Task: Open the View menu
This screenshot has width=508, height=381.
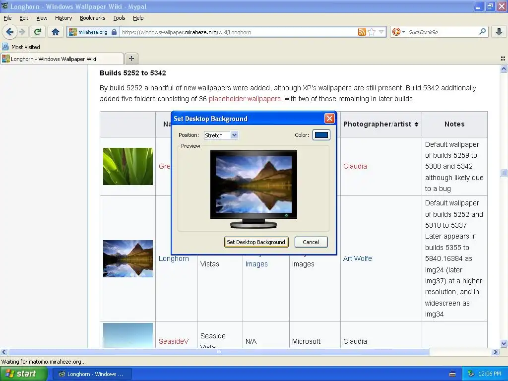Action: (x=42, y=18)
